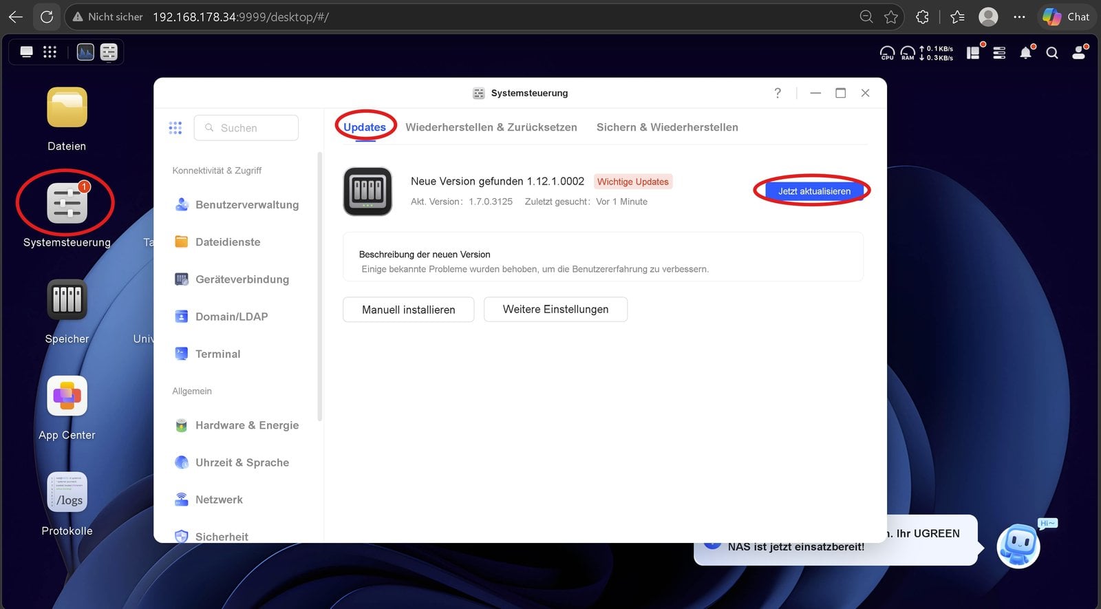Screen dimensions: 1101x609
Task: Select Benutzerverwaltung in the sidebar
Action: click(237, 204)
